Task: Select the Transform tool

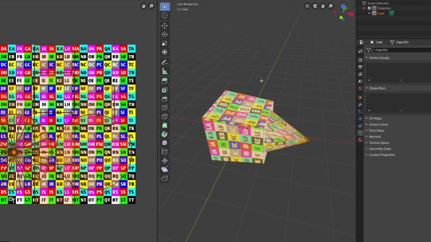Action: (164, 52)
